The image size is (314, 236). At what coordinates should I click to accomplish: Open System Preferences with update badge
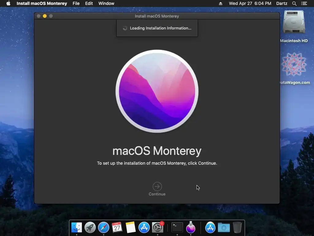[158, 227]
